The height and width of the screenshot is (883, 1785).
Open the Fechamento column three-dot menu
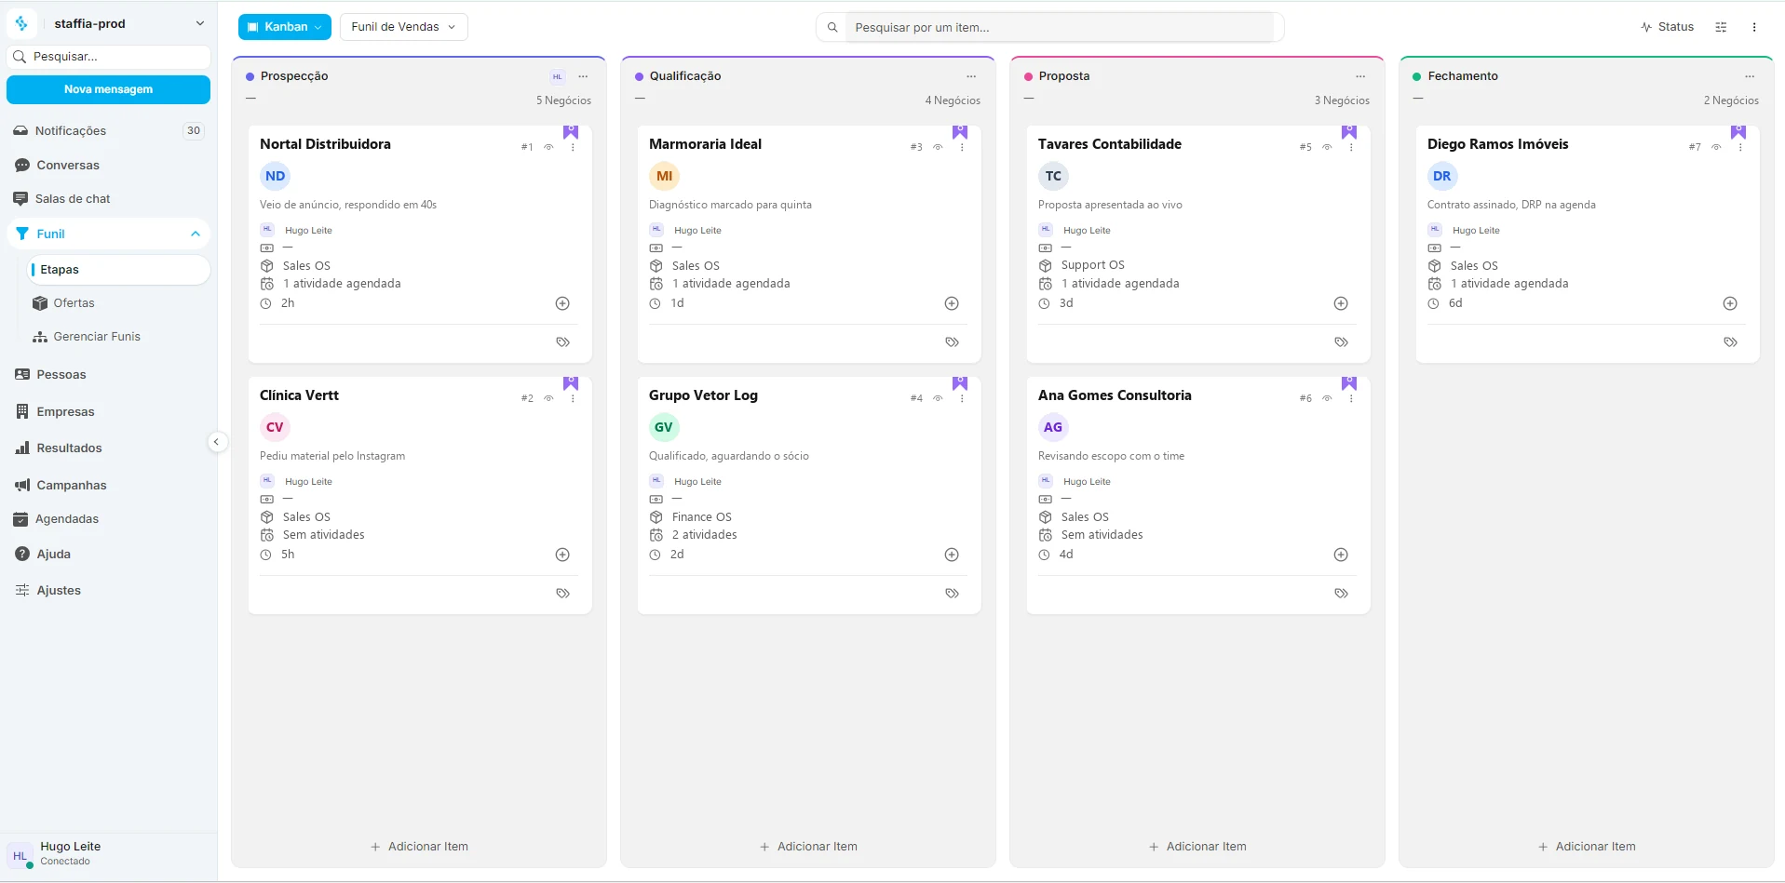point(1750,76)
